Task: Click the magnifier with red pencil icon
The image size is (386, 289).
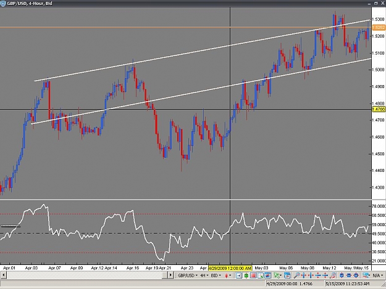Action: (x=332, y=275)
